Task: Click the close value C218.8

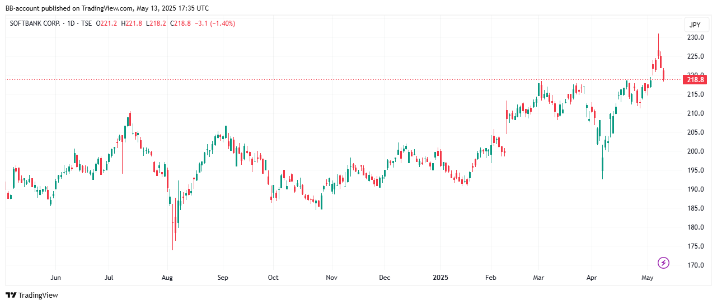Action: click(x=180, y=23)
